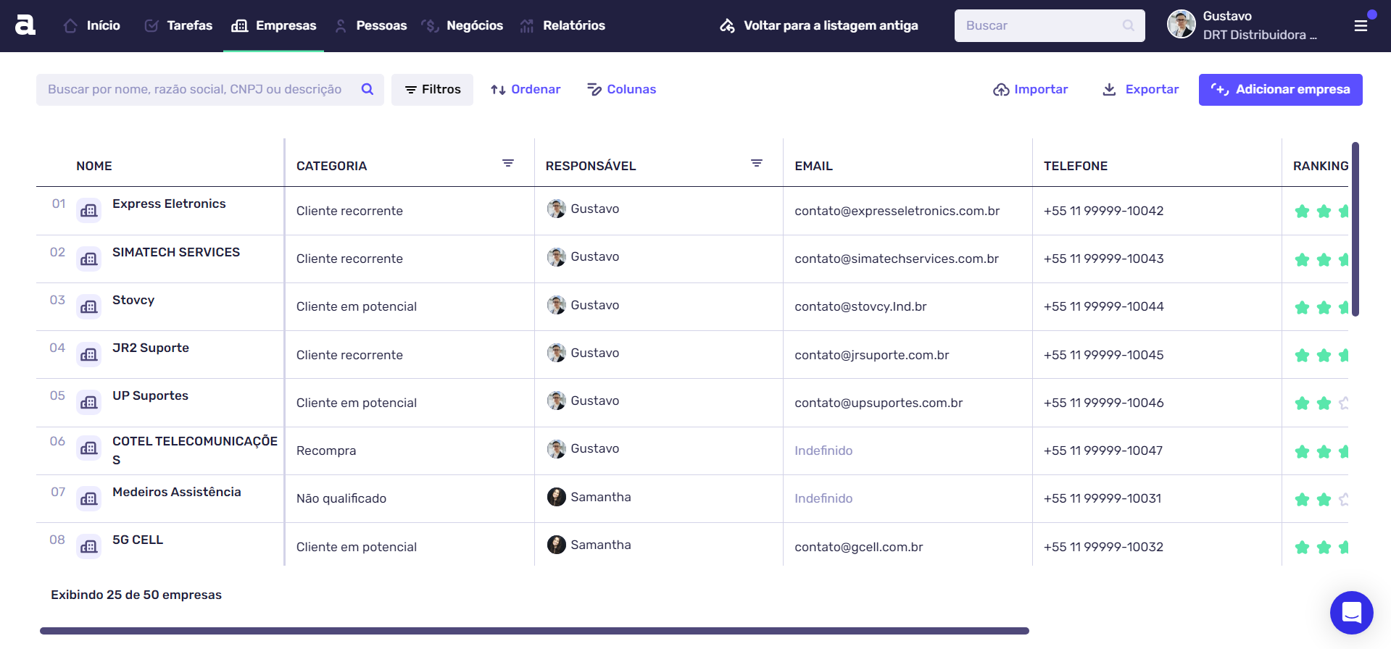Click the building icon for UP Suportes
The width and height of the screenshot is (1391, 649).
click(x=88, y=402)
